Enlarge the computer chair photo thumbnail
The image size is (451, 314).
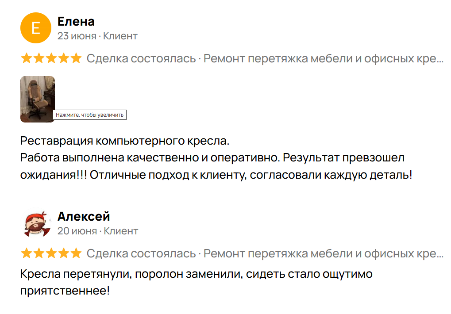[x=37, y=99]
